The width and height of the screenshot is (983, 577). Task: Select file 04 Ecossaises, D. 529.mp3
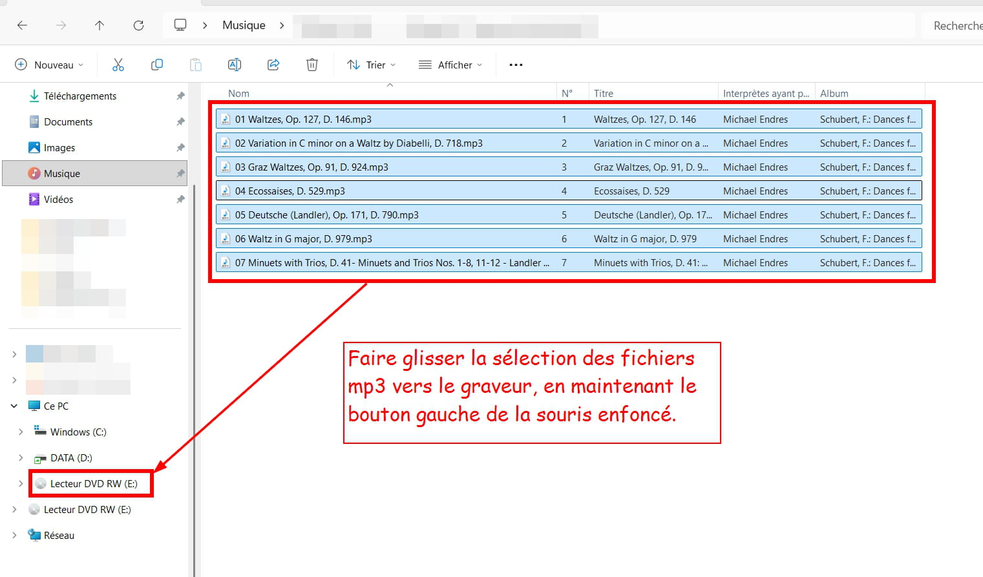point(290,191)
